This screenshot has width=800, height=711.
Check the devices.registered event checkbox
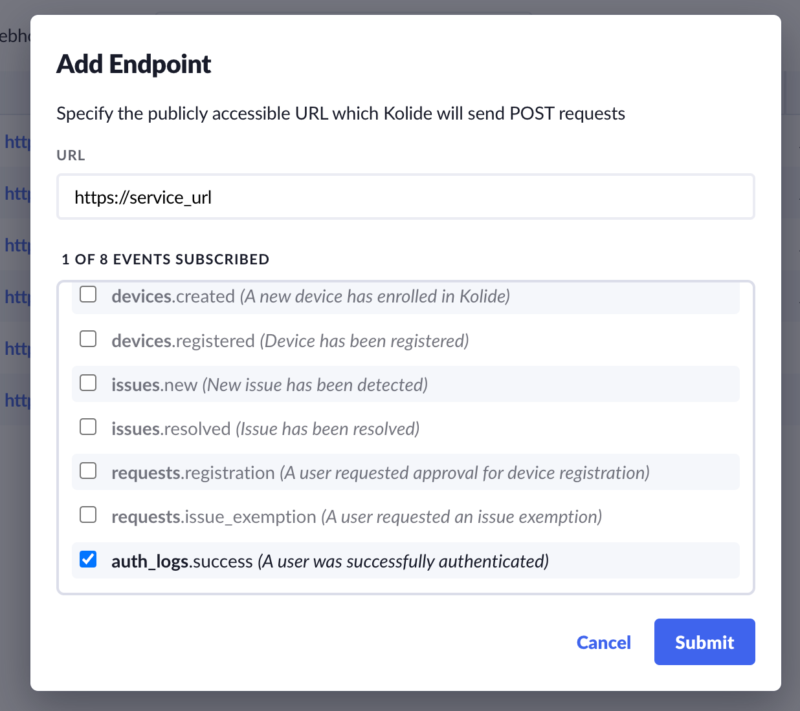[x=87, y=339]
